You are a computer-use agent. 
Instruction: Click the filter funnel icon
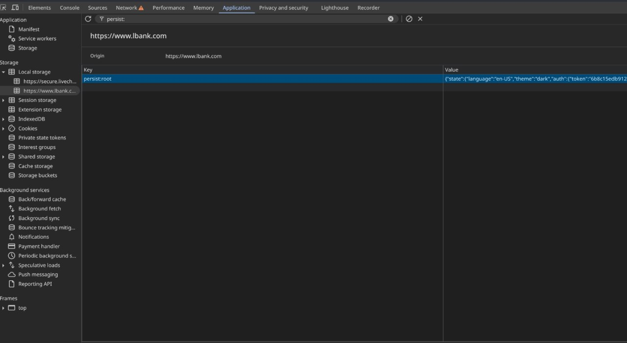tap(101, 19)
